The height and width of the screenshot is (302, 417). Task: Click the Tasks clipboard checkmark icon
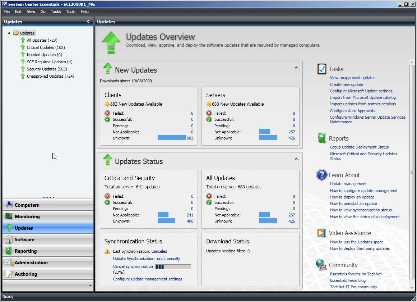pyautogui.click(x=322, y=69)
